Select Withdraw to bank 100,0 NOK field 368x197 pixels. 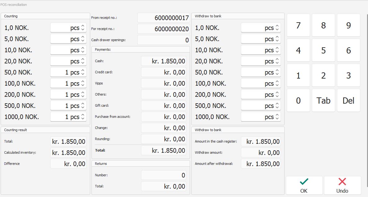[261, 84]
